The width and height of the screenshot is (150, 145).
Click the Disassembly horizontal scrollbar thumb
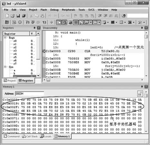pyautogui.click(x=48, y=80)
